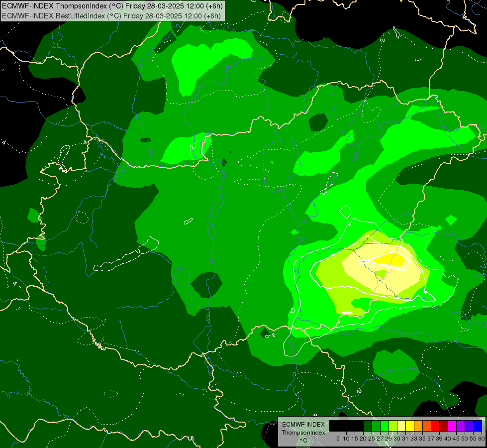Click the legend tick label 20
The width and height of the screenshot is (487, 448).
click(x=363, y=439)
